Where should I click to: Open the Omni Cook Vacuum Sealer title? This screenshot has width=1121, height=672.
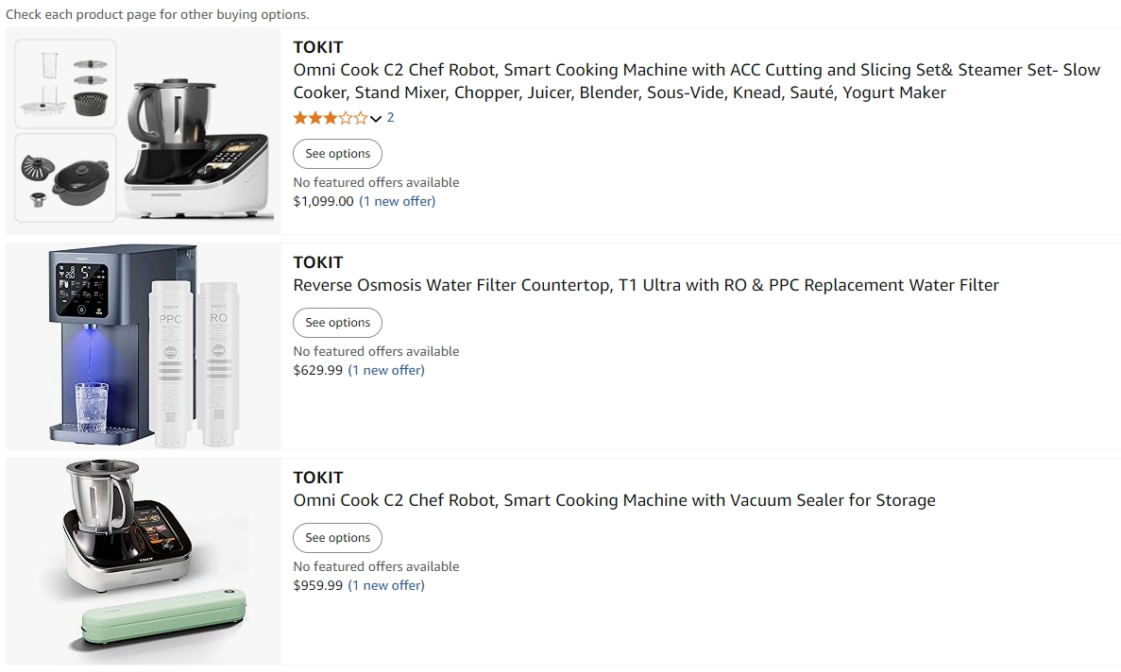(614, 500)
